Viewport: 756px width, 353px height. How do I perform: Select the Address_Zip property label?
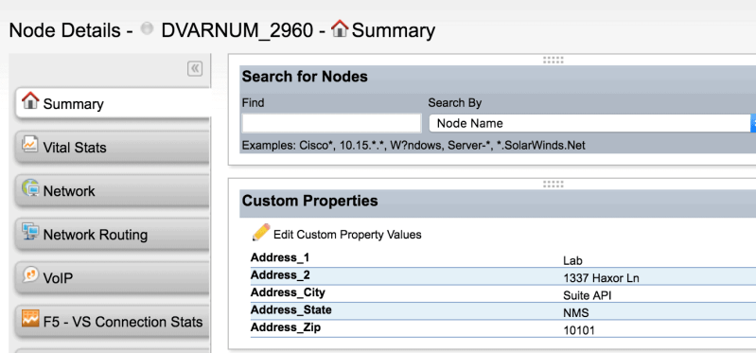point(286,327)
